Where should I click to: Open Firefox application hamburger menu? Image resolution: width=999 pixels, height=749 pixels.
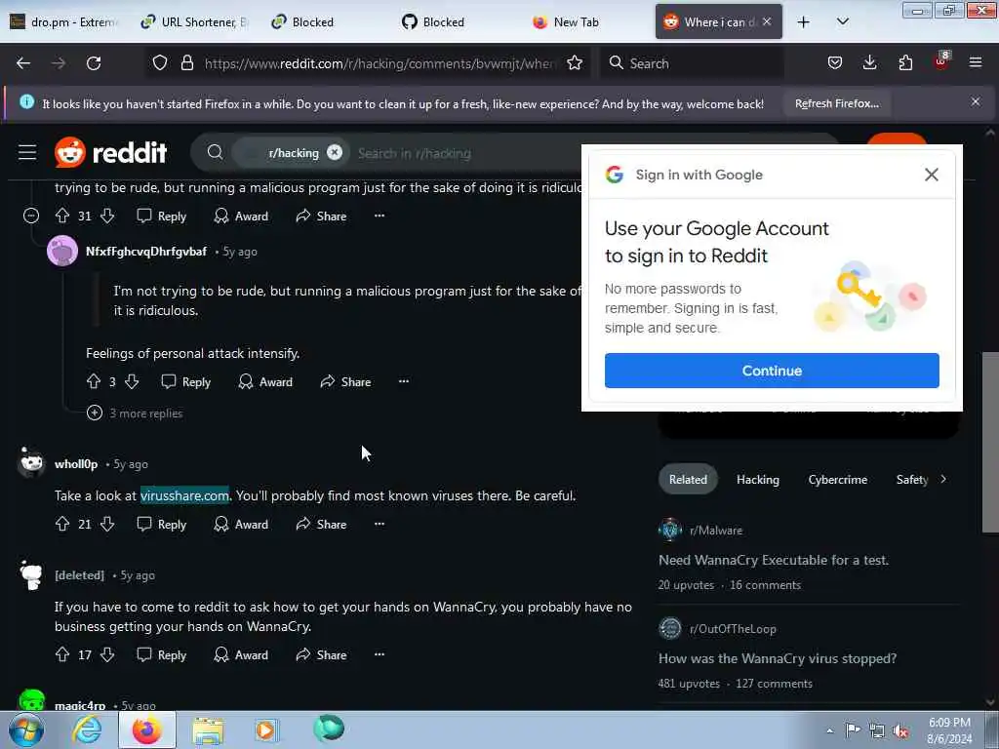pyautogui.click(x=976, y=63)
